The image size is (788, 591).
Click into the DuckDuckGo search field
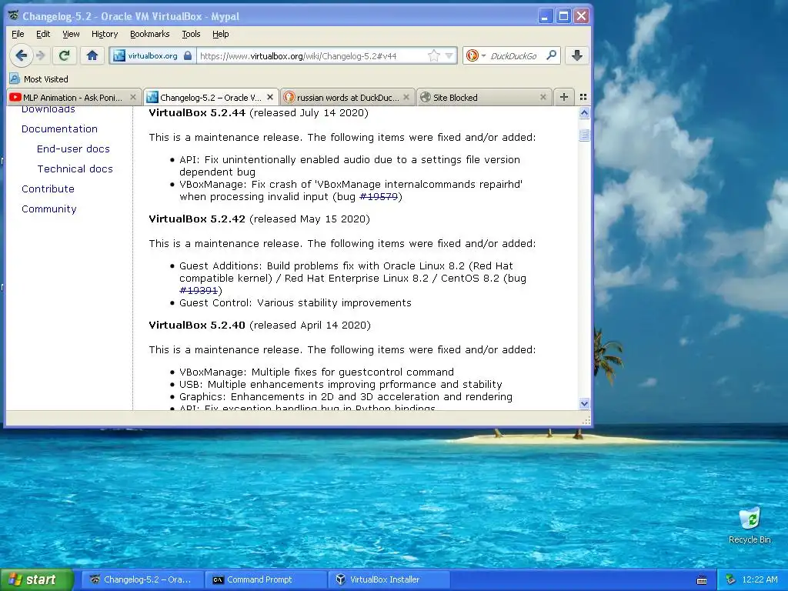513,55
